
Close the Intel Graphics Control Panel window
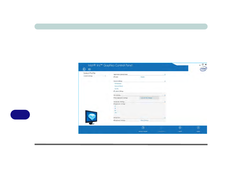[x=206, y=65]
